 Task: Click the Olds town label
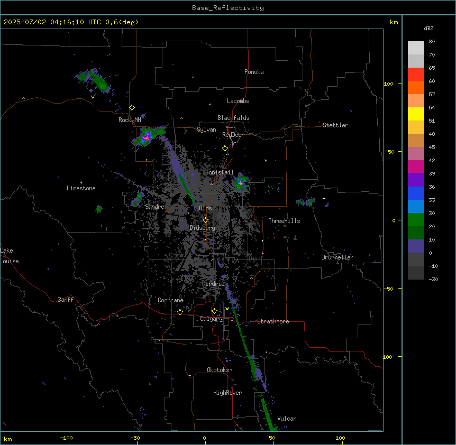(205, 208)
